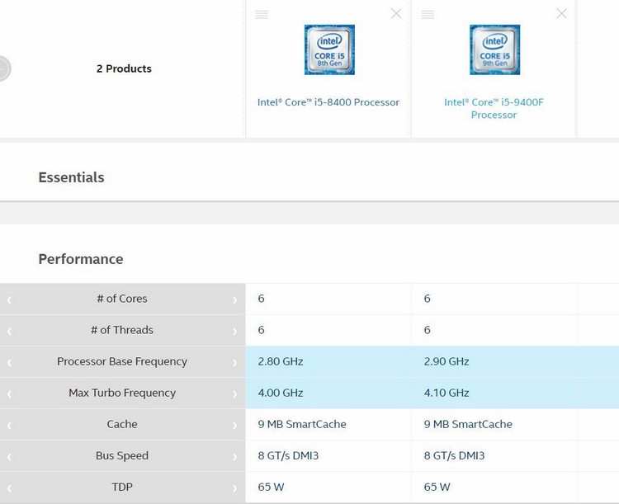The image size is (619, 504).
Task: Click the '2.80 GHz' base frequency value
Action: (x=281, y=361)
